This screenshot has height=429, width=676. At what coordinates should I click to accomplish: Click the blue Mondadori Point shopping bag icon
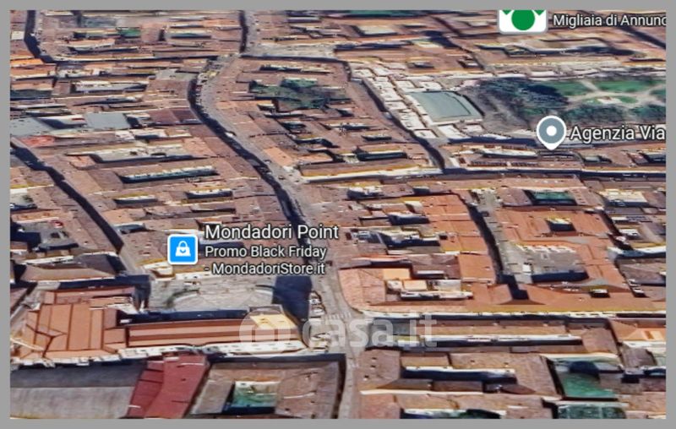[x=183, y=249]
